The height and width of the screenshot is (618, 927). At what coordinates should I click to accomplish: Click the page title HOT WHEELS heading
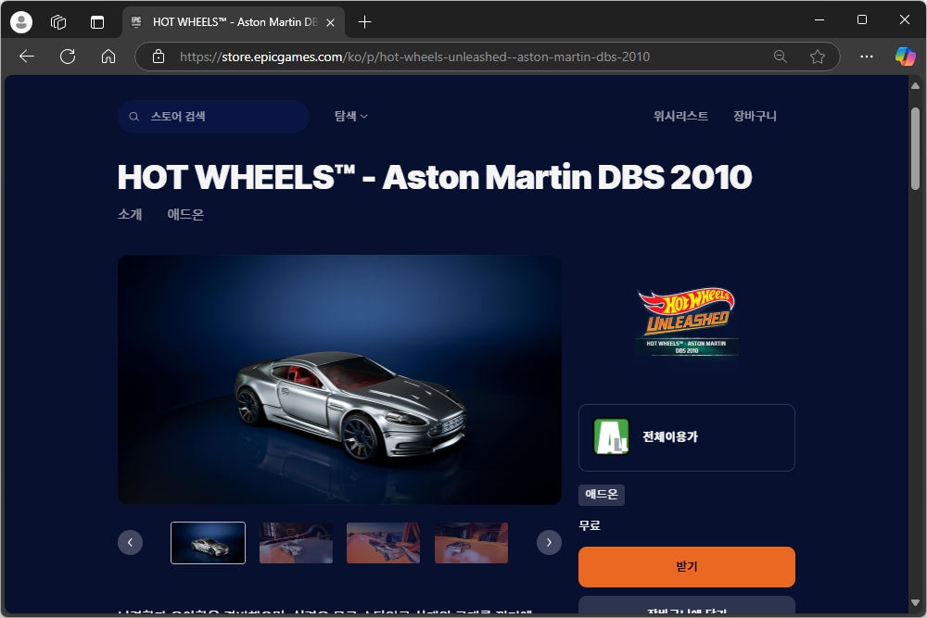coord(435,177)
